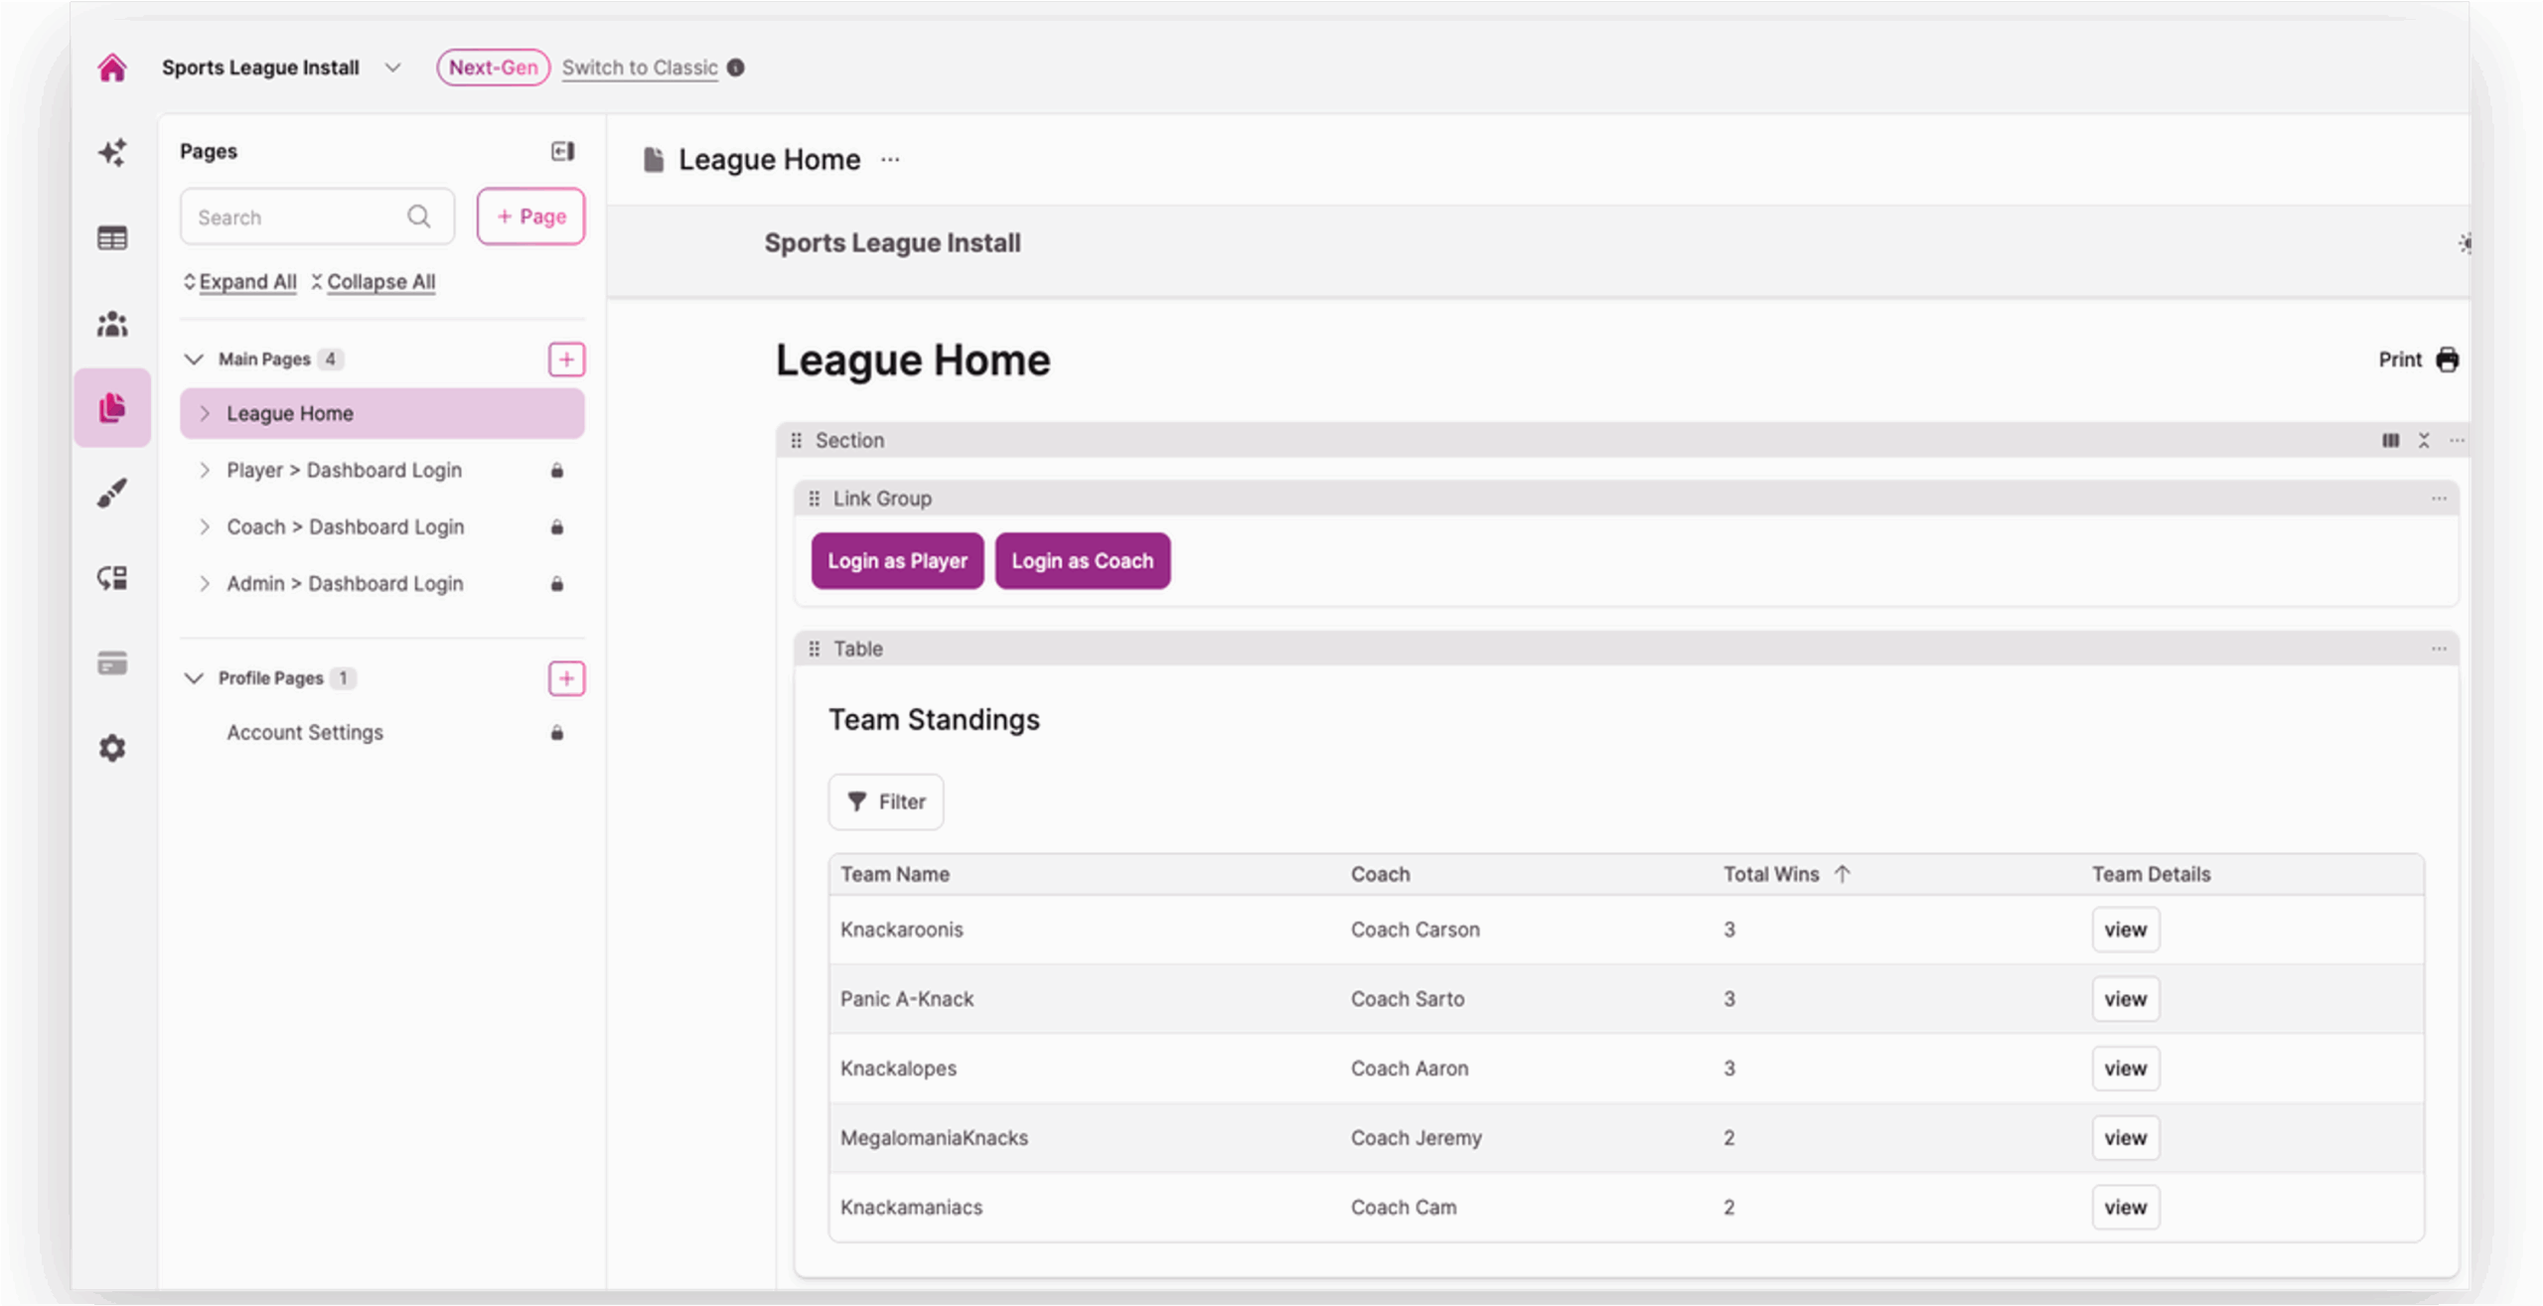Toggle the Next-Gen mode pill
The width and height of the screenshot is (2543, 1306).
[493, 68]
